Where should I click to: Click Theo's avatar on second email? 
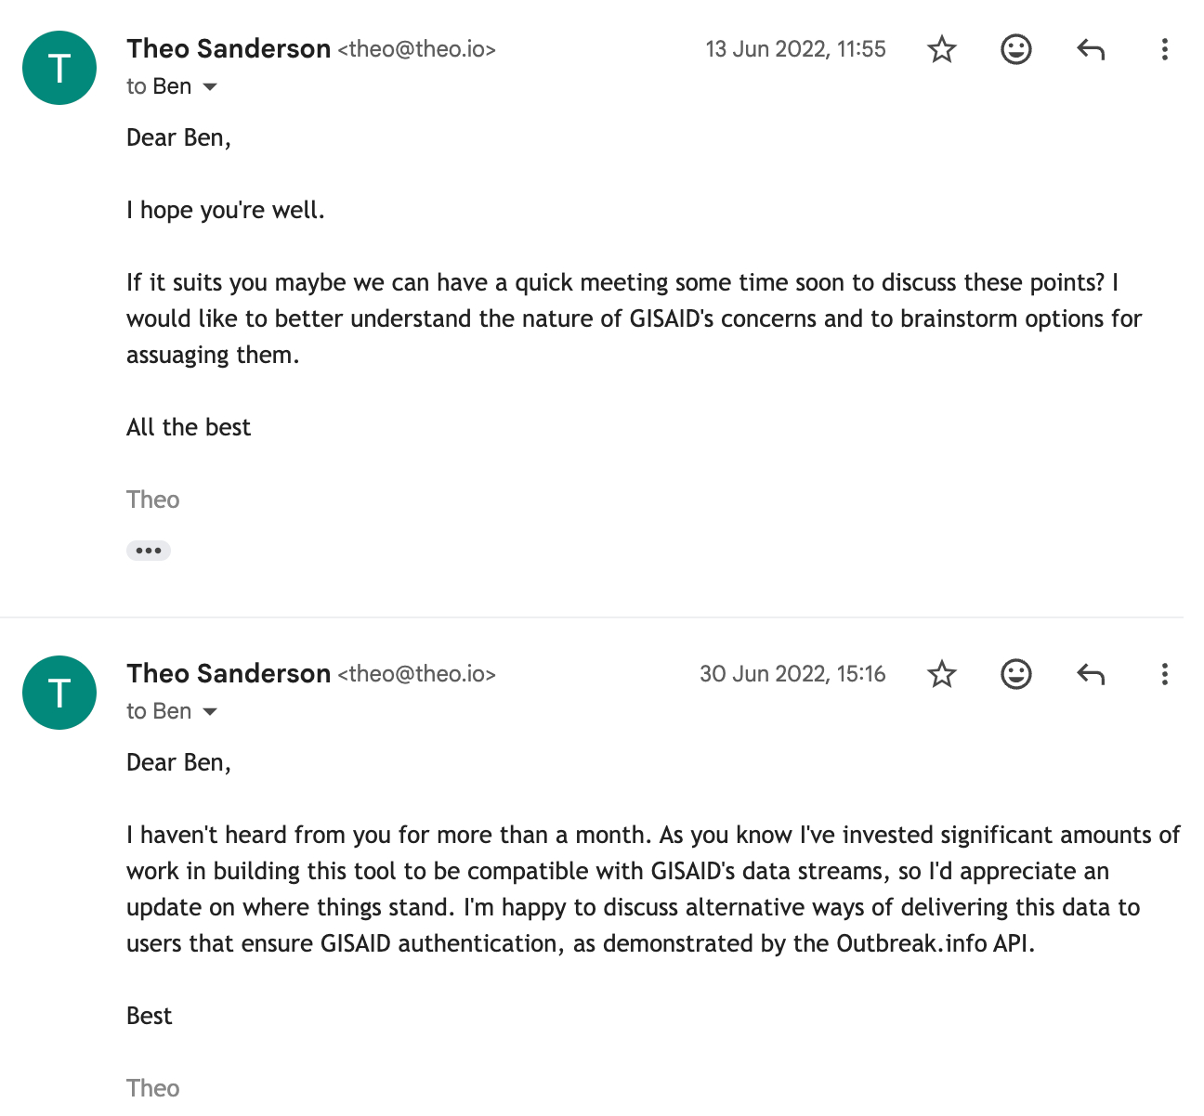[59, 693]
